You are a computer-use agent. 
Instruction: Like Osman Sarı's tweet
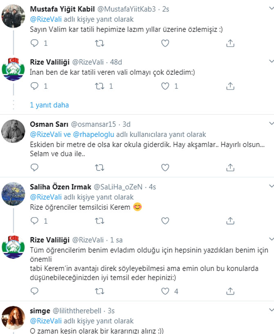click(x=165, y=167)
